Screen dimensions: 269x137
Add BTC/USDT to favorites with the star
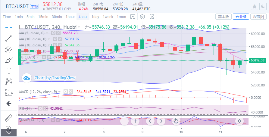click(255, 7)
